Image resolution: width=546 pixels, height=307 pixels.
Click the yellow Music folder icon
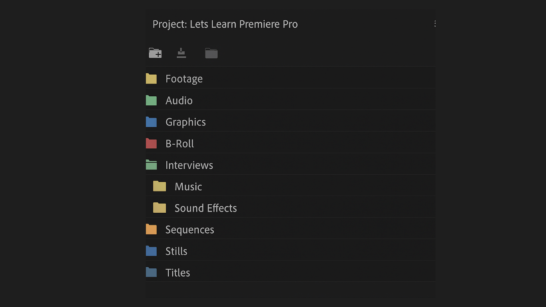pos(159,187)
